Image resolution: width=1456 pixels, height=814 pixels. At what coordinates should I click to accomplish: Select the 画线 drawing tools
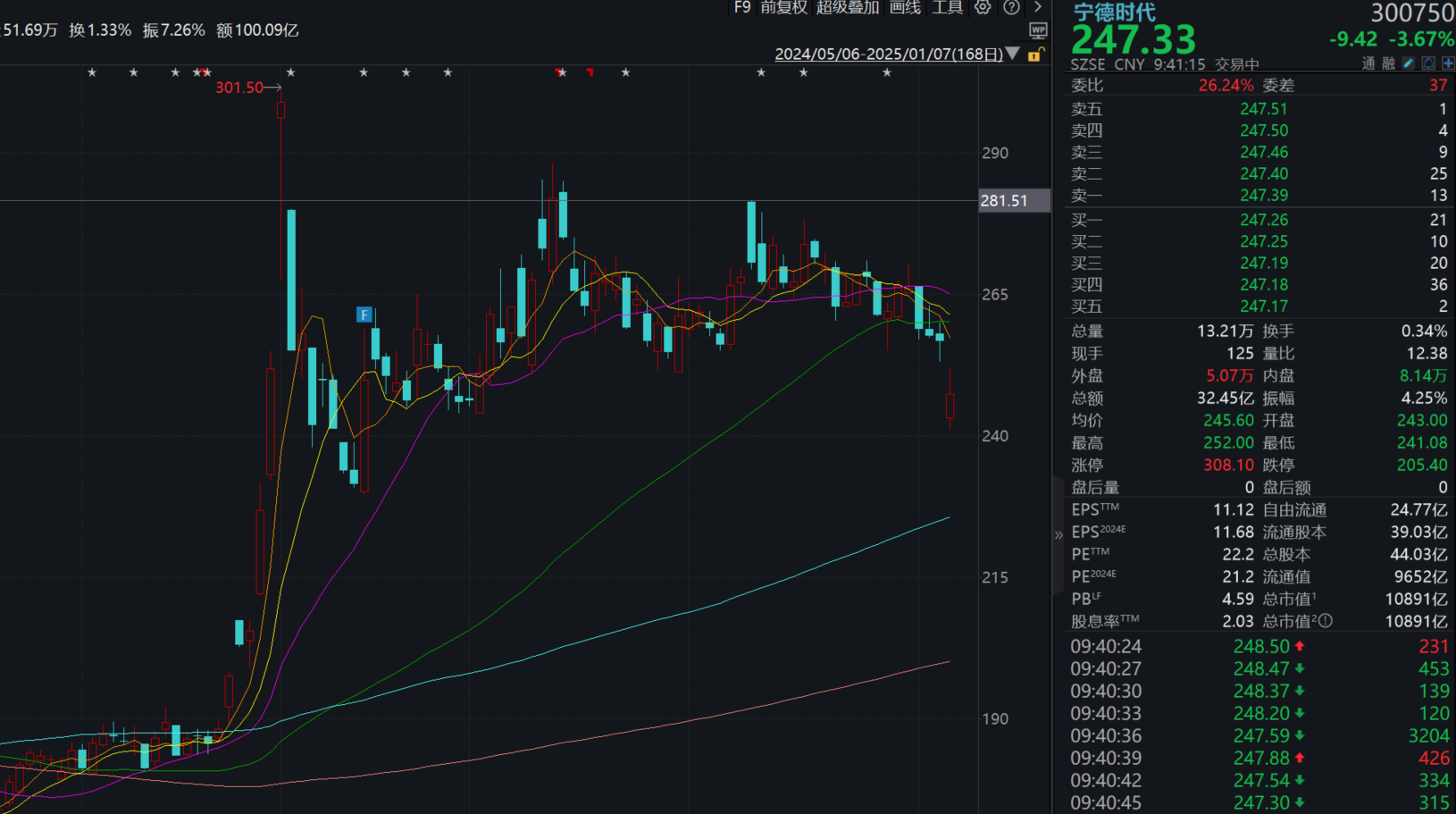pyautogui.click(x=905, y=7)
